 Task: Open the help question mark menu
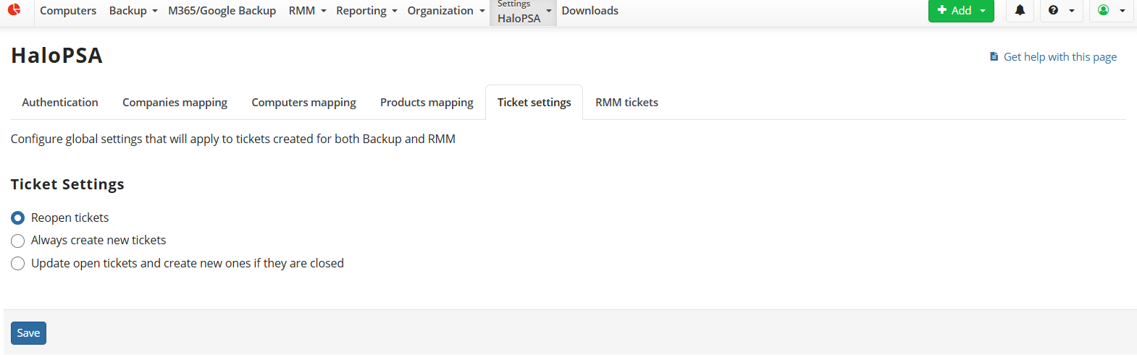click(x=1061, y=10)
